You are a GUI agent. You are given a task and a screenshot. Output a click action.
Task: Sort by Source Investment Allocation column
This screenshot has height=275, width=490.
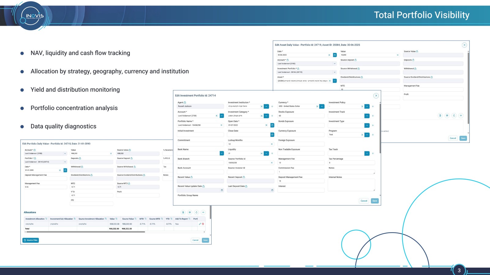tap(106, 219)
